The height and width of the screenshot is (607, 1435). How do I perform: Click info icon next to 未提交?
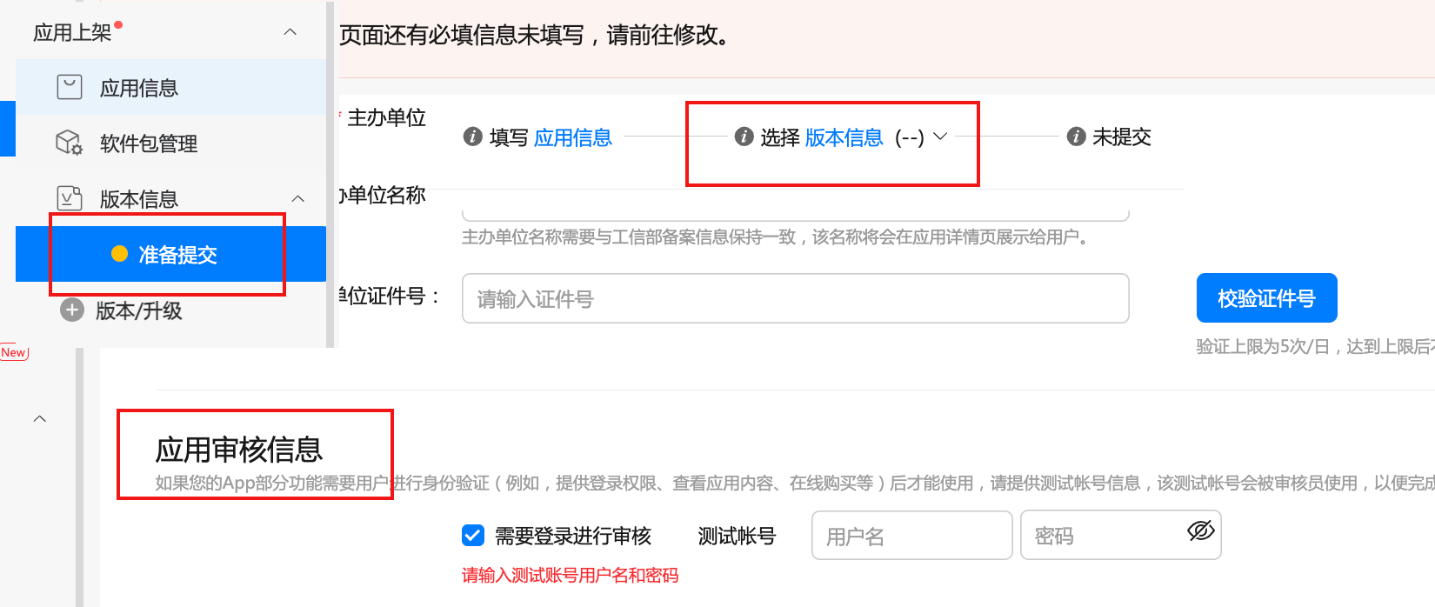tap(1076, 137)
